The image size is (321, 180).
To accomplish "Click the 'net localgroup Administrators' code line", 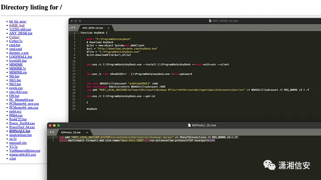I will [126, 87].
